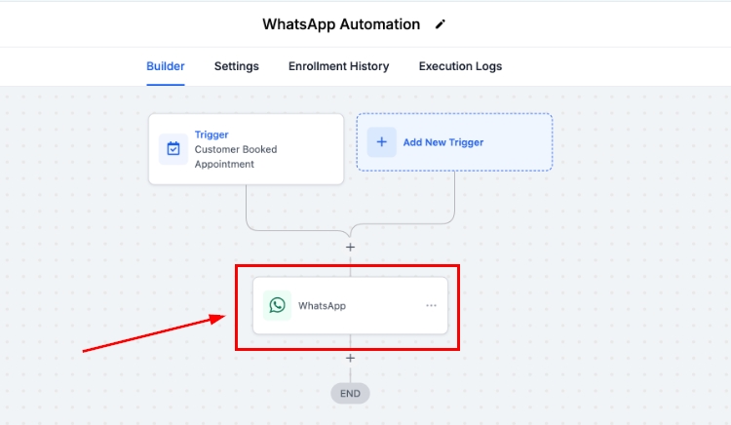The width and height of the screenshot is (731, 425).
Task: Click the calendar icon in the Trigger card
Action: 173,149
